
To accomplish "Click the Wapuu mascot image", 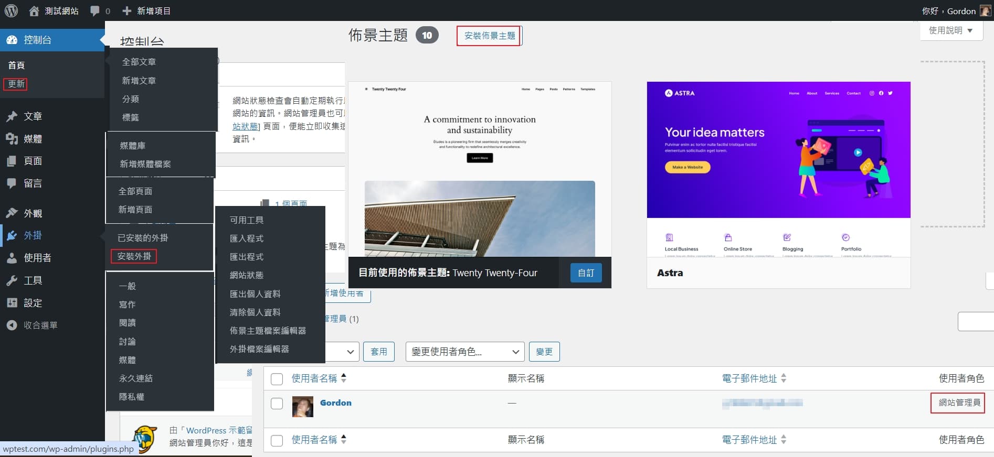I will click(x=145, y=438).
